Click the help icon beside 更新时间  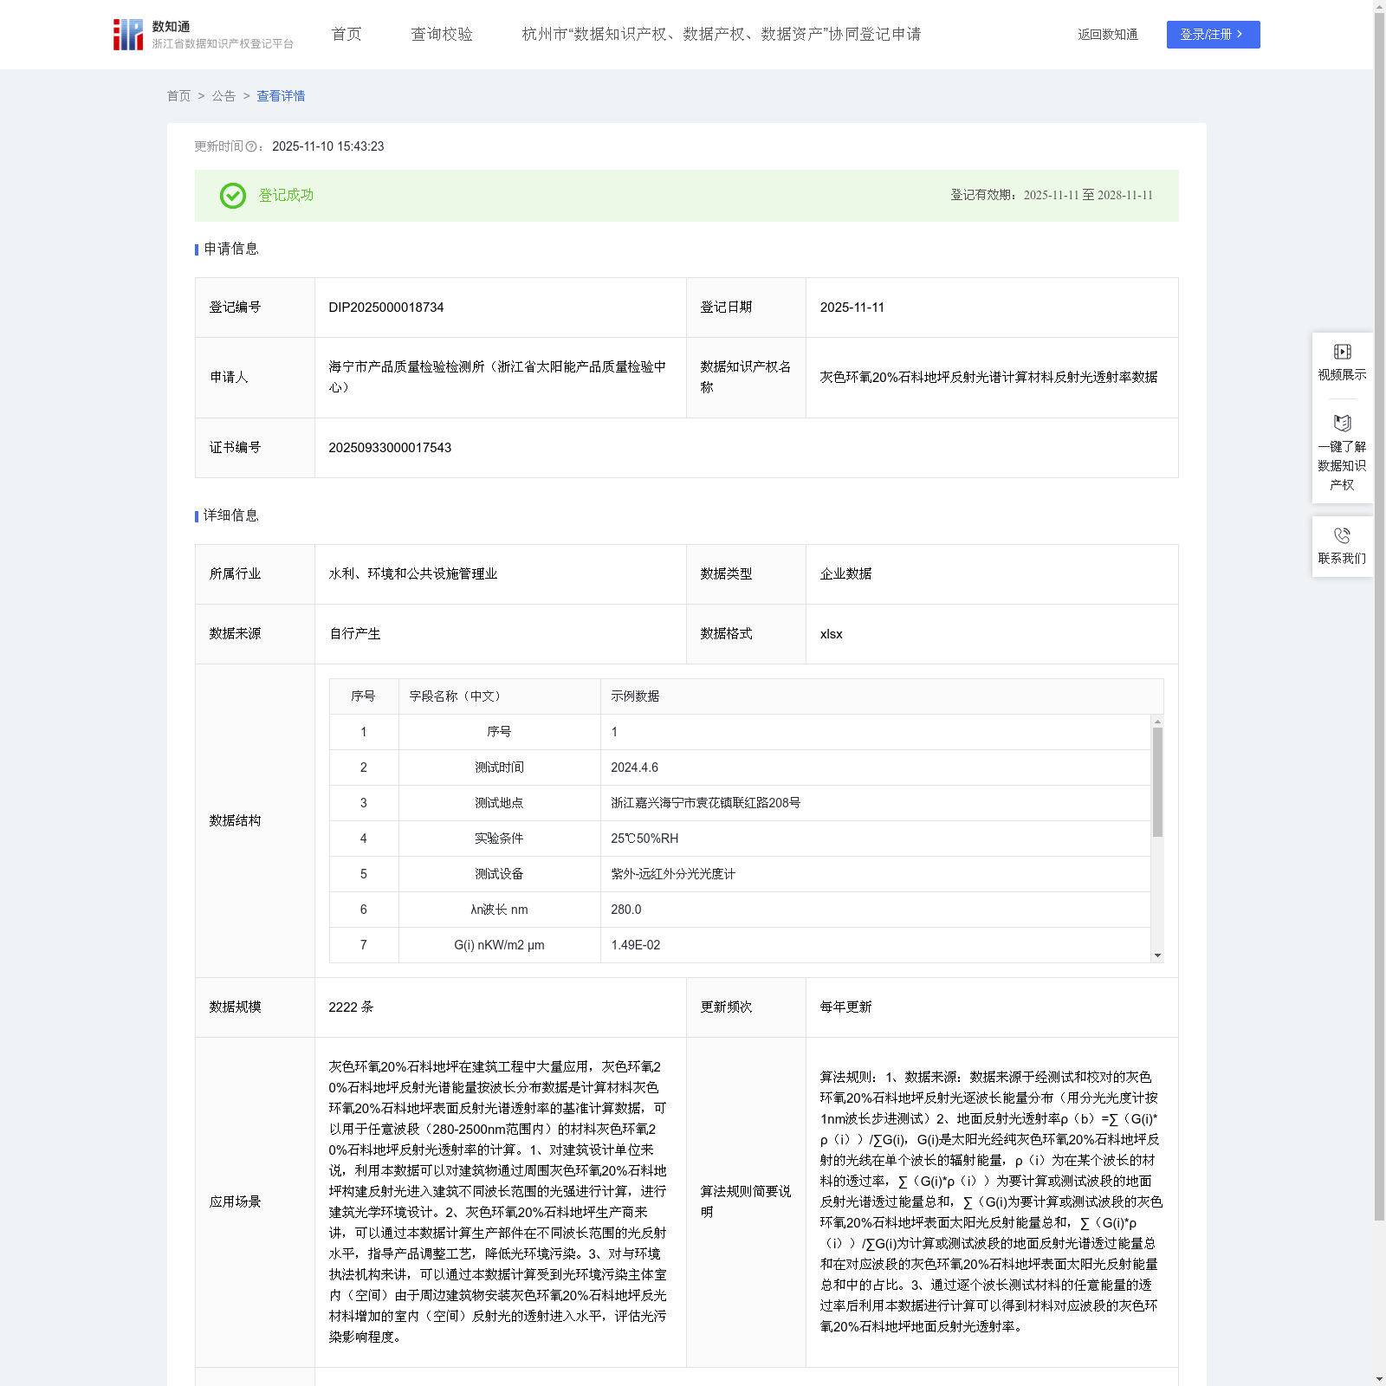click(251, 147)
